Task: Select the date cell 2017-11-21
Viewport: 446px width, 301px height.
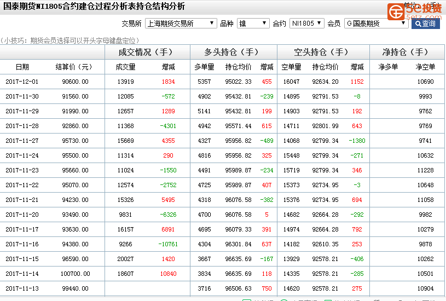Action: (x=22, y=200)
